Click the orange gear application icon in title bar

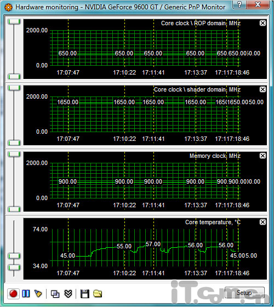[x=8, y=7]
